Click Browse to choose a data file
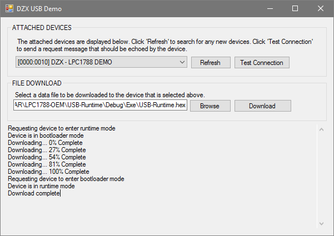 210,106
